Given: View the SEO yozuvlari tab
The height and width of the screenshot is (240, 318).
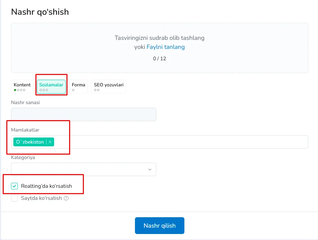Looking at the screenshot, I should 109,85.
